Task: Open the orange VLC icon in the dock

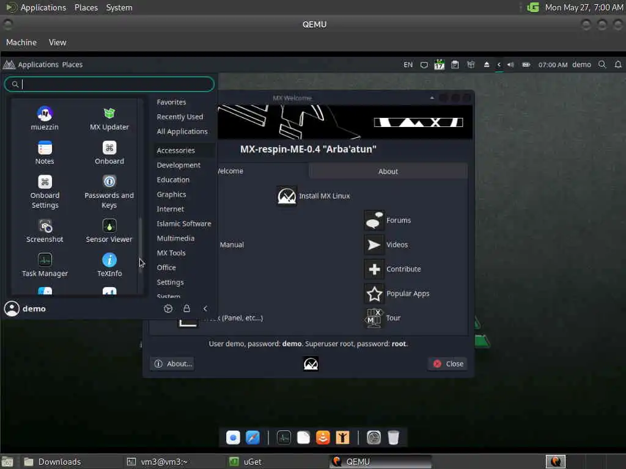Action: pos(323,437)
